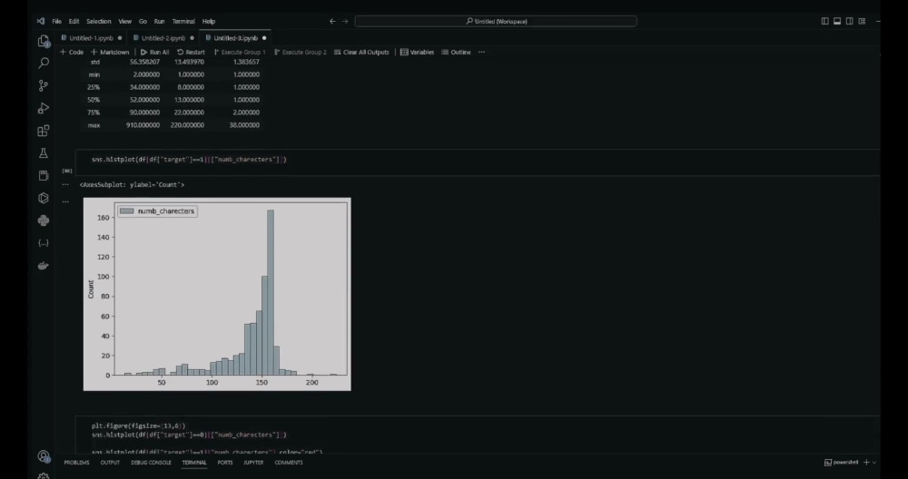Screen dimensions: 908x479
Task: Open the Run and Debug view
Action: click(44, 108)
